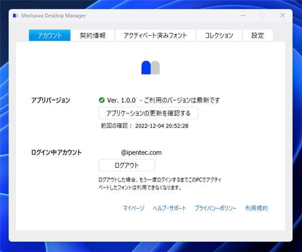Click the Morisawa title bar app icon
Image resolution: width=302 pixels, height=252 pixels.
click(16, 16)
